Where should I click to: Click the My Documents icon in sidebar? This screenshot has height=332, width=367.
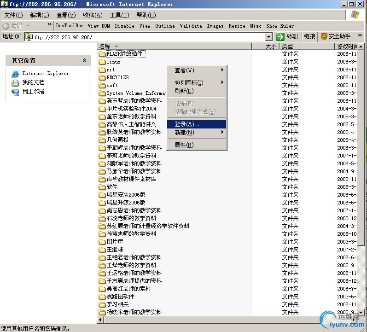[15, 82]
